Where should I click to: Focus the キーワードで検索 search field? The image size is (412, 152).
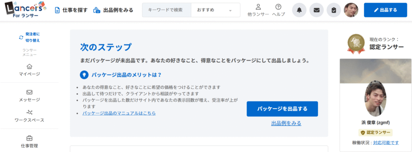tap(167, 10)
